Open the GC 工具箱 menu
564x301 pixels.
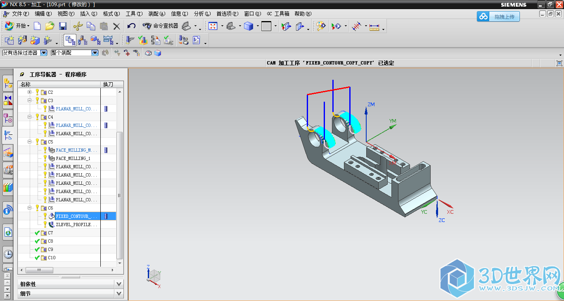tap(278, 14)
